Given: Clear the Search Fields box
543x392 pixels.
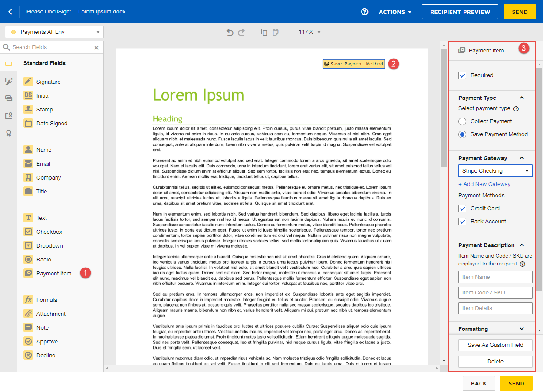Looking at the screenshot, I should point(96,47).
